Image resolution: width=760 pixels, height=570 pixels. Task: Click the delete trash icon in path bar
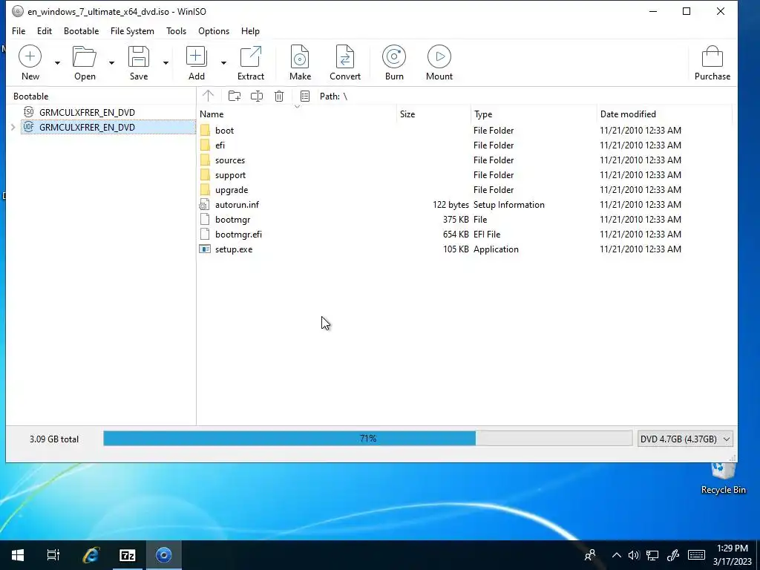279,96
